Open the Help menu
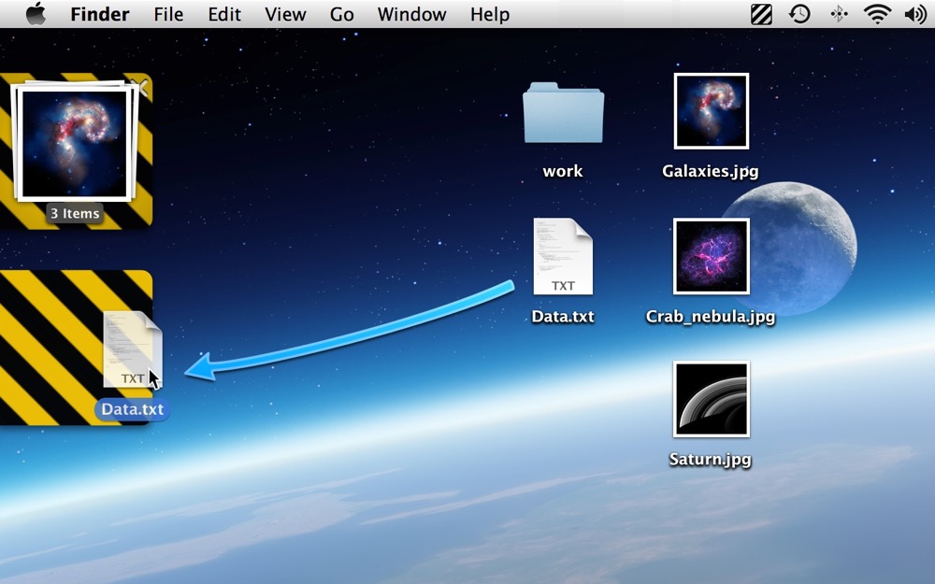The image size is (935, 584). [489, 14]
